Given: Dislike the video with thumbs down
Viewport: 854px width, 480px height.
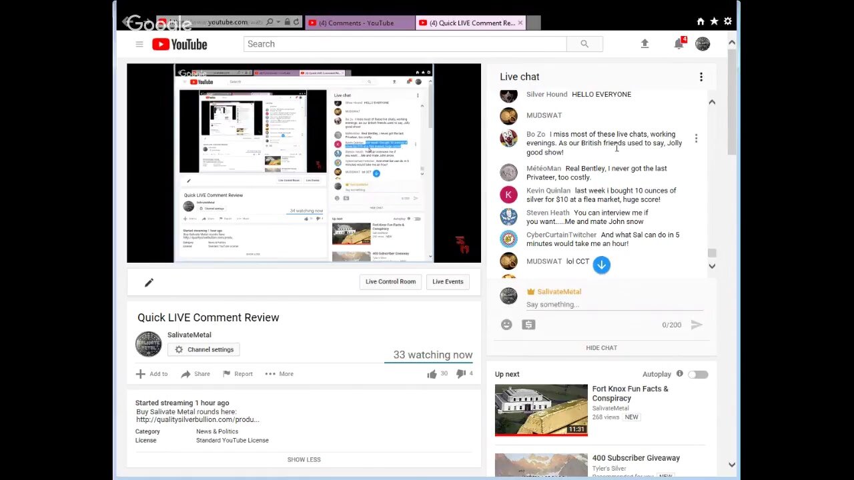Looking at the screenshot, I should click(x=460, y=374).
